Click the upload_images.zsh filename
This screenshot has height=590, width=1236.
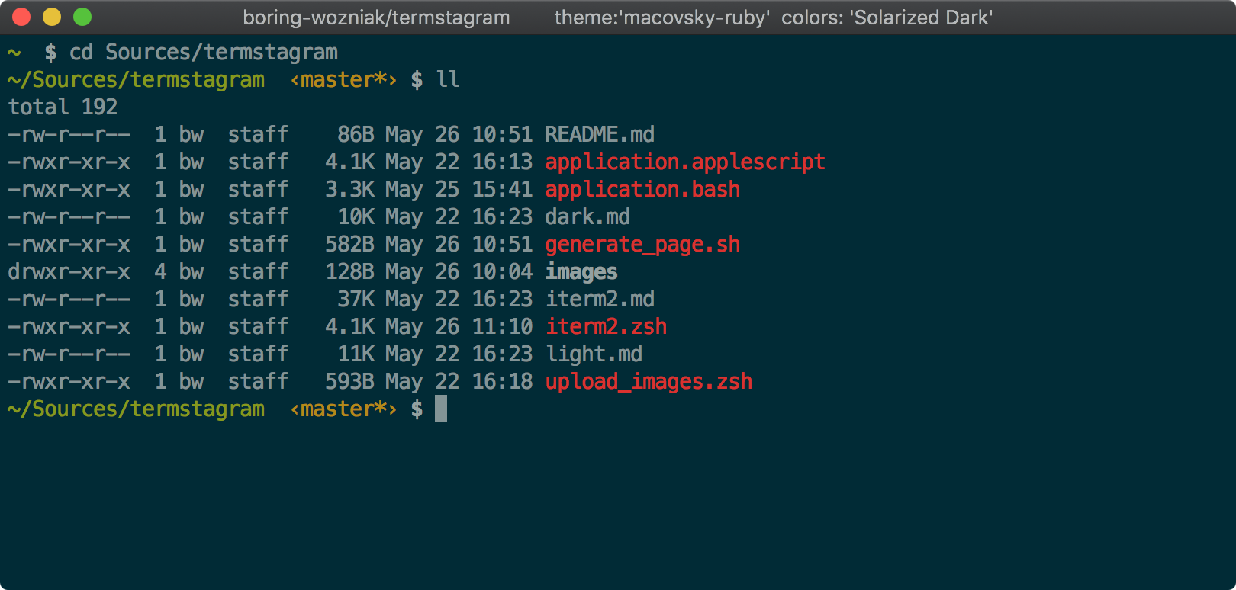tap(649, 382)
